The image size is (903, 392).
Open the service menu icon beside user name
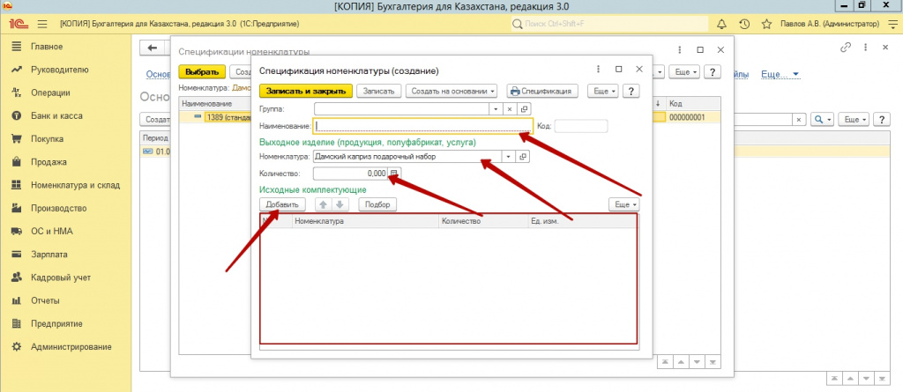click(892, 24)
